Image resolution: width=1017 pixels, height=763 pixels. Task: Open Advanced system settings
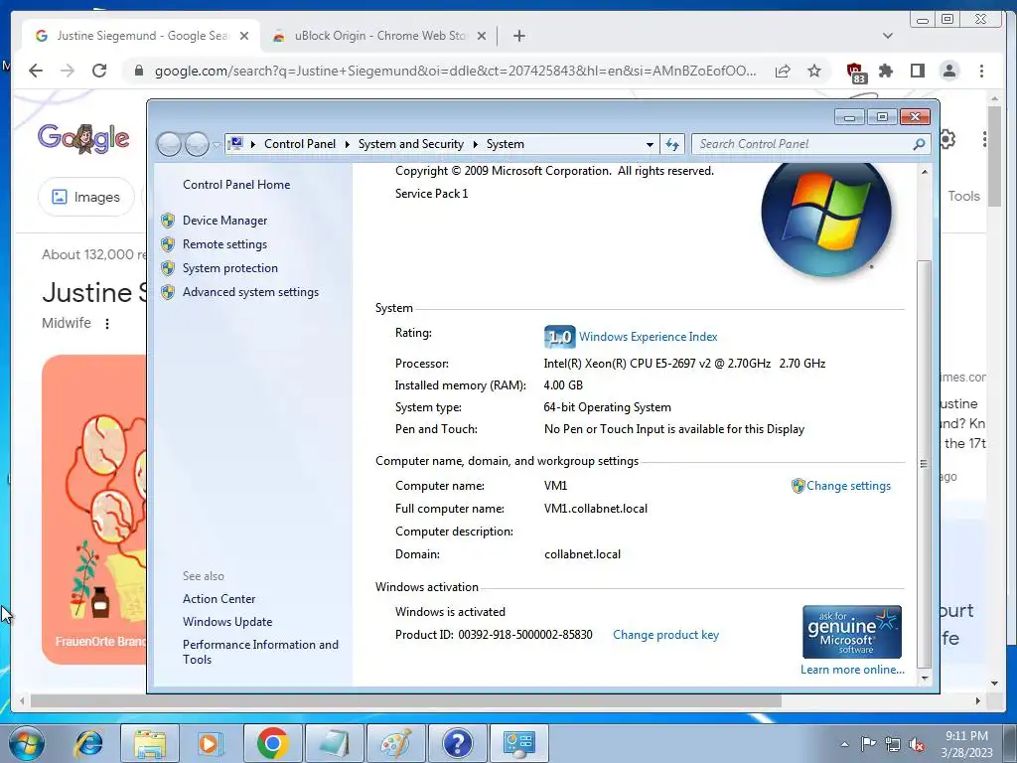click(250, 293)
